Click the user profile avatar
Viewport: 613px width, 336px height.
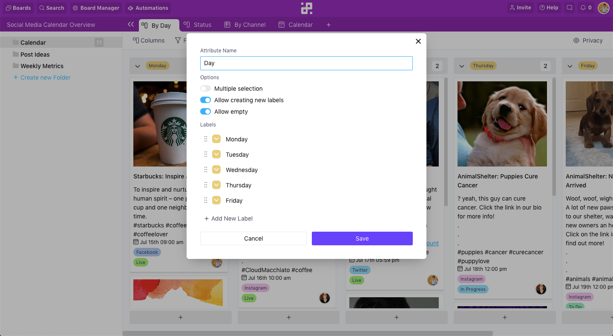coord(603,8)
